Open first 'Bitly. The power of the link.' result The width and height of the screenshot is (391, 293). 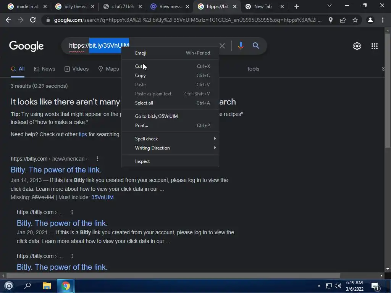(56, 170)
